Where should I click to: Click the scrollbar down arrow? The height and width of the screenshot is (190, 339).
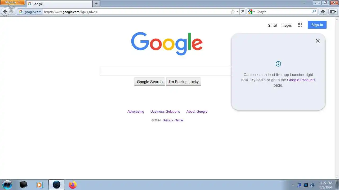337,177
